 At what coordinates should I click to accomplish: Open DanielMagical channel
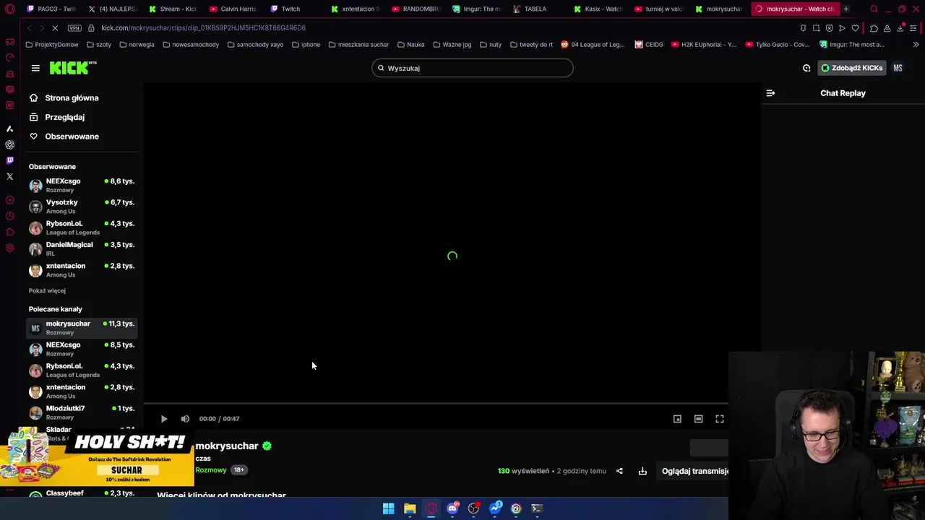tap(82, 248)
